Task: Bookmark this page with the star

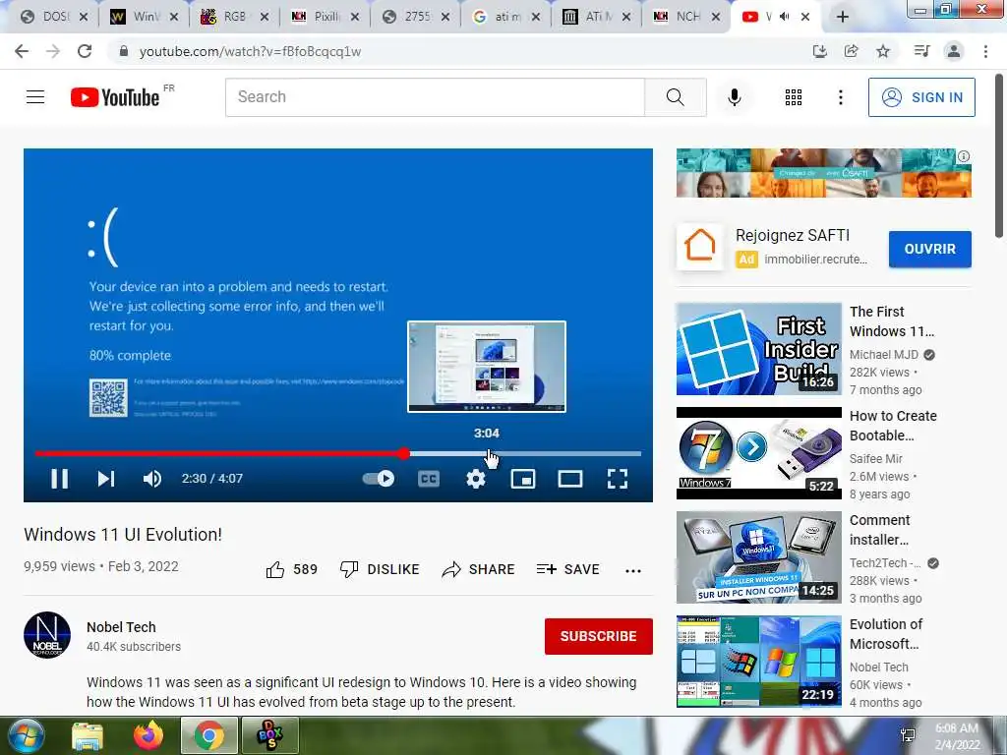Action: pos(883,51)
